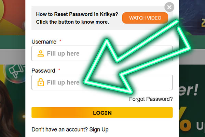Click the red asterisk beside Username
This screenshot has height=137, width=205.
60,41
